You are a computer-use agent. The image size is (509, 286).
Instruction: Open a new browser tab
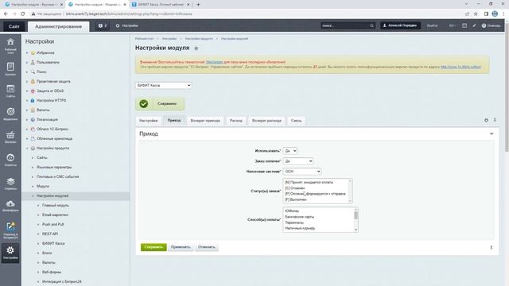pyautogui.click(x=198, y=5)
